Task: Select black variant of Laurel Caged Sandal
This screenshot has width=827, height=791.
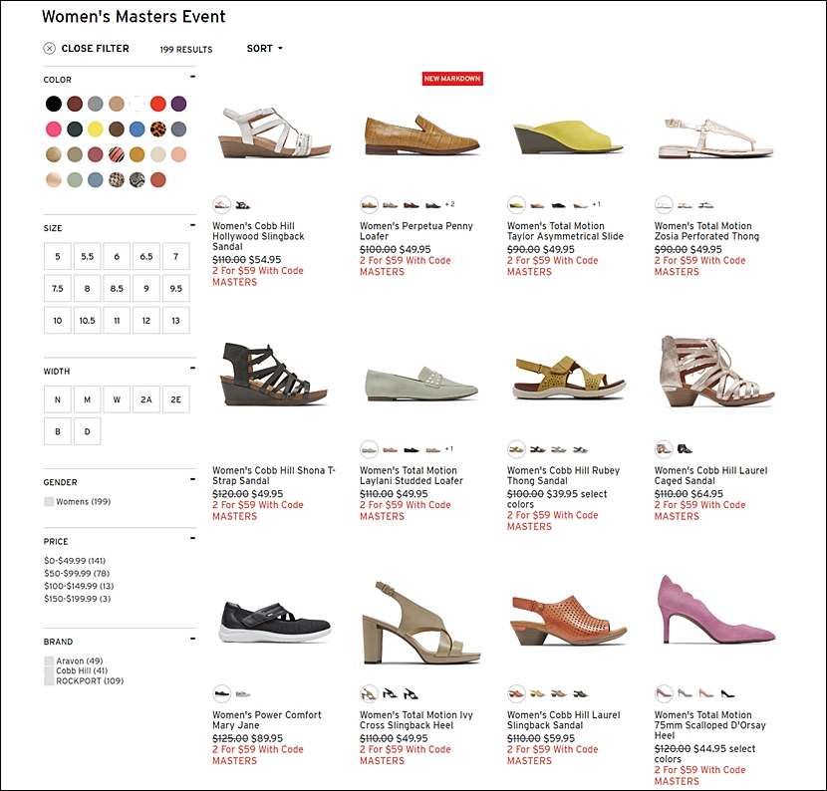Action: coord(685,449)
